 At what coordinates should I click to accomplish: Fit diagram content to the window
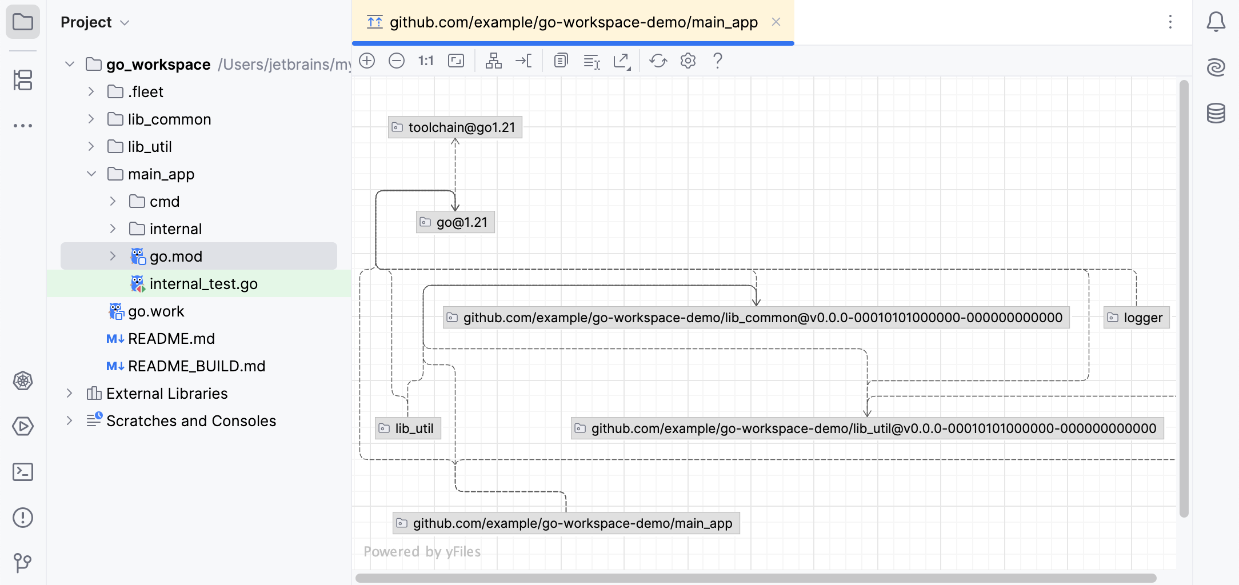[455, 61]
